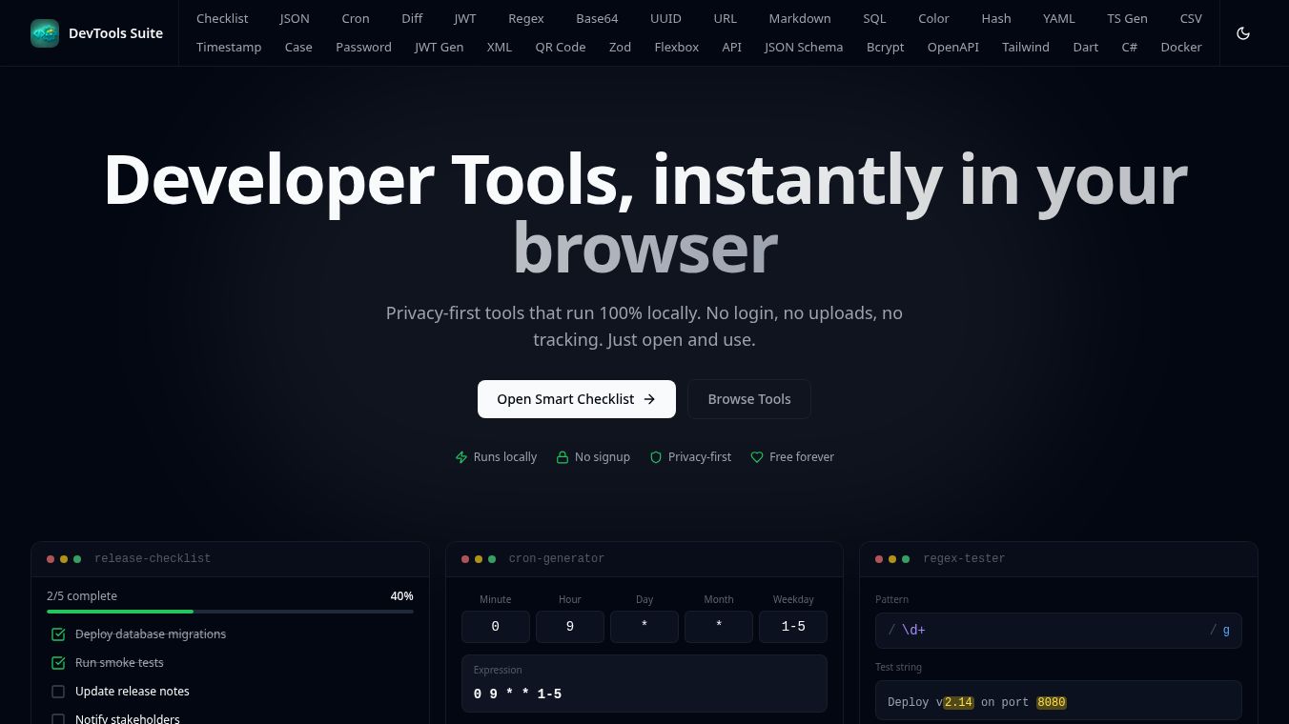Image resolution: width=1289 pixels, height=724 pixels.
Task: Navigate to Bcrypt tool
Action: (885, 47)
